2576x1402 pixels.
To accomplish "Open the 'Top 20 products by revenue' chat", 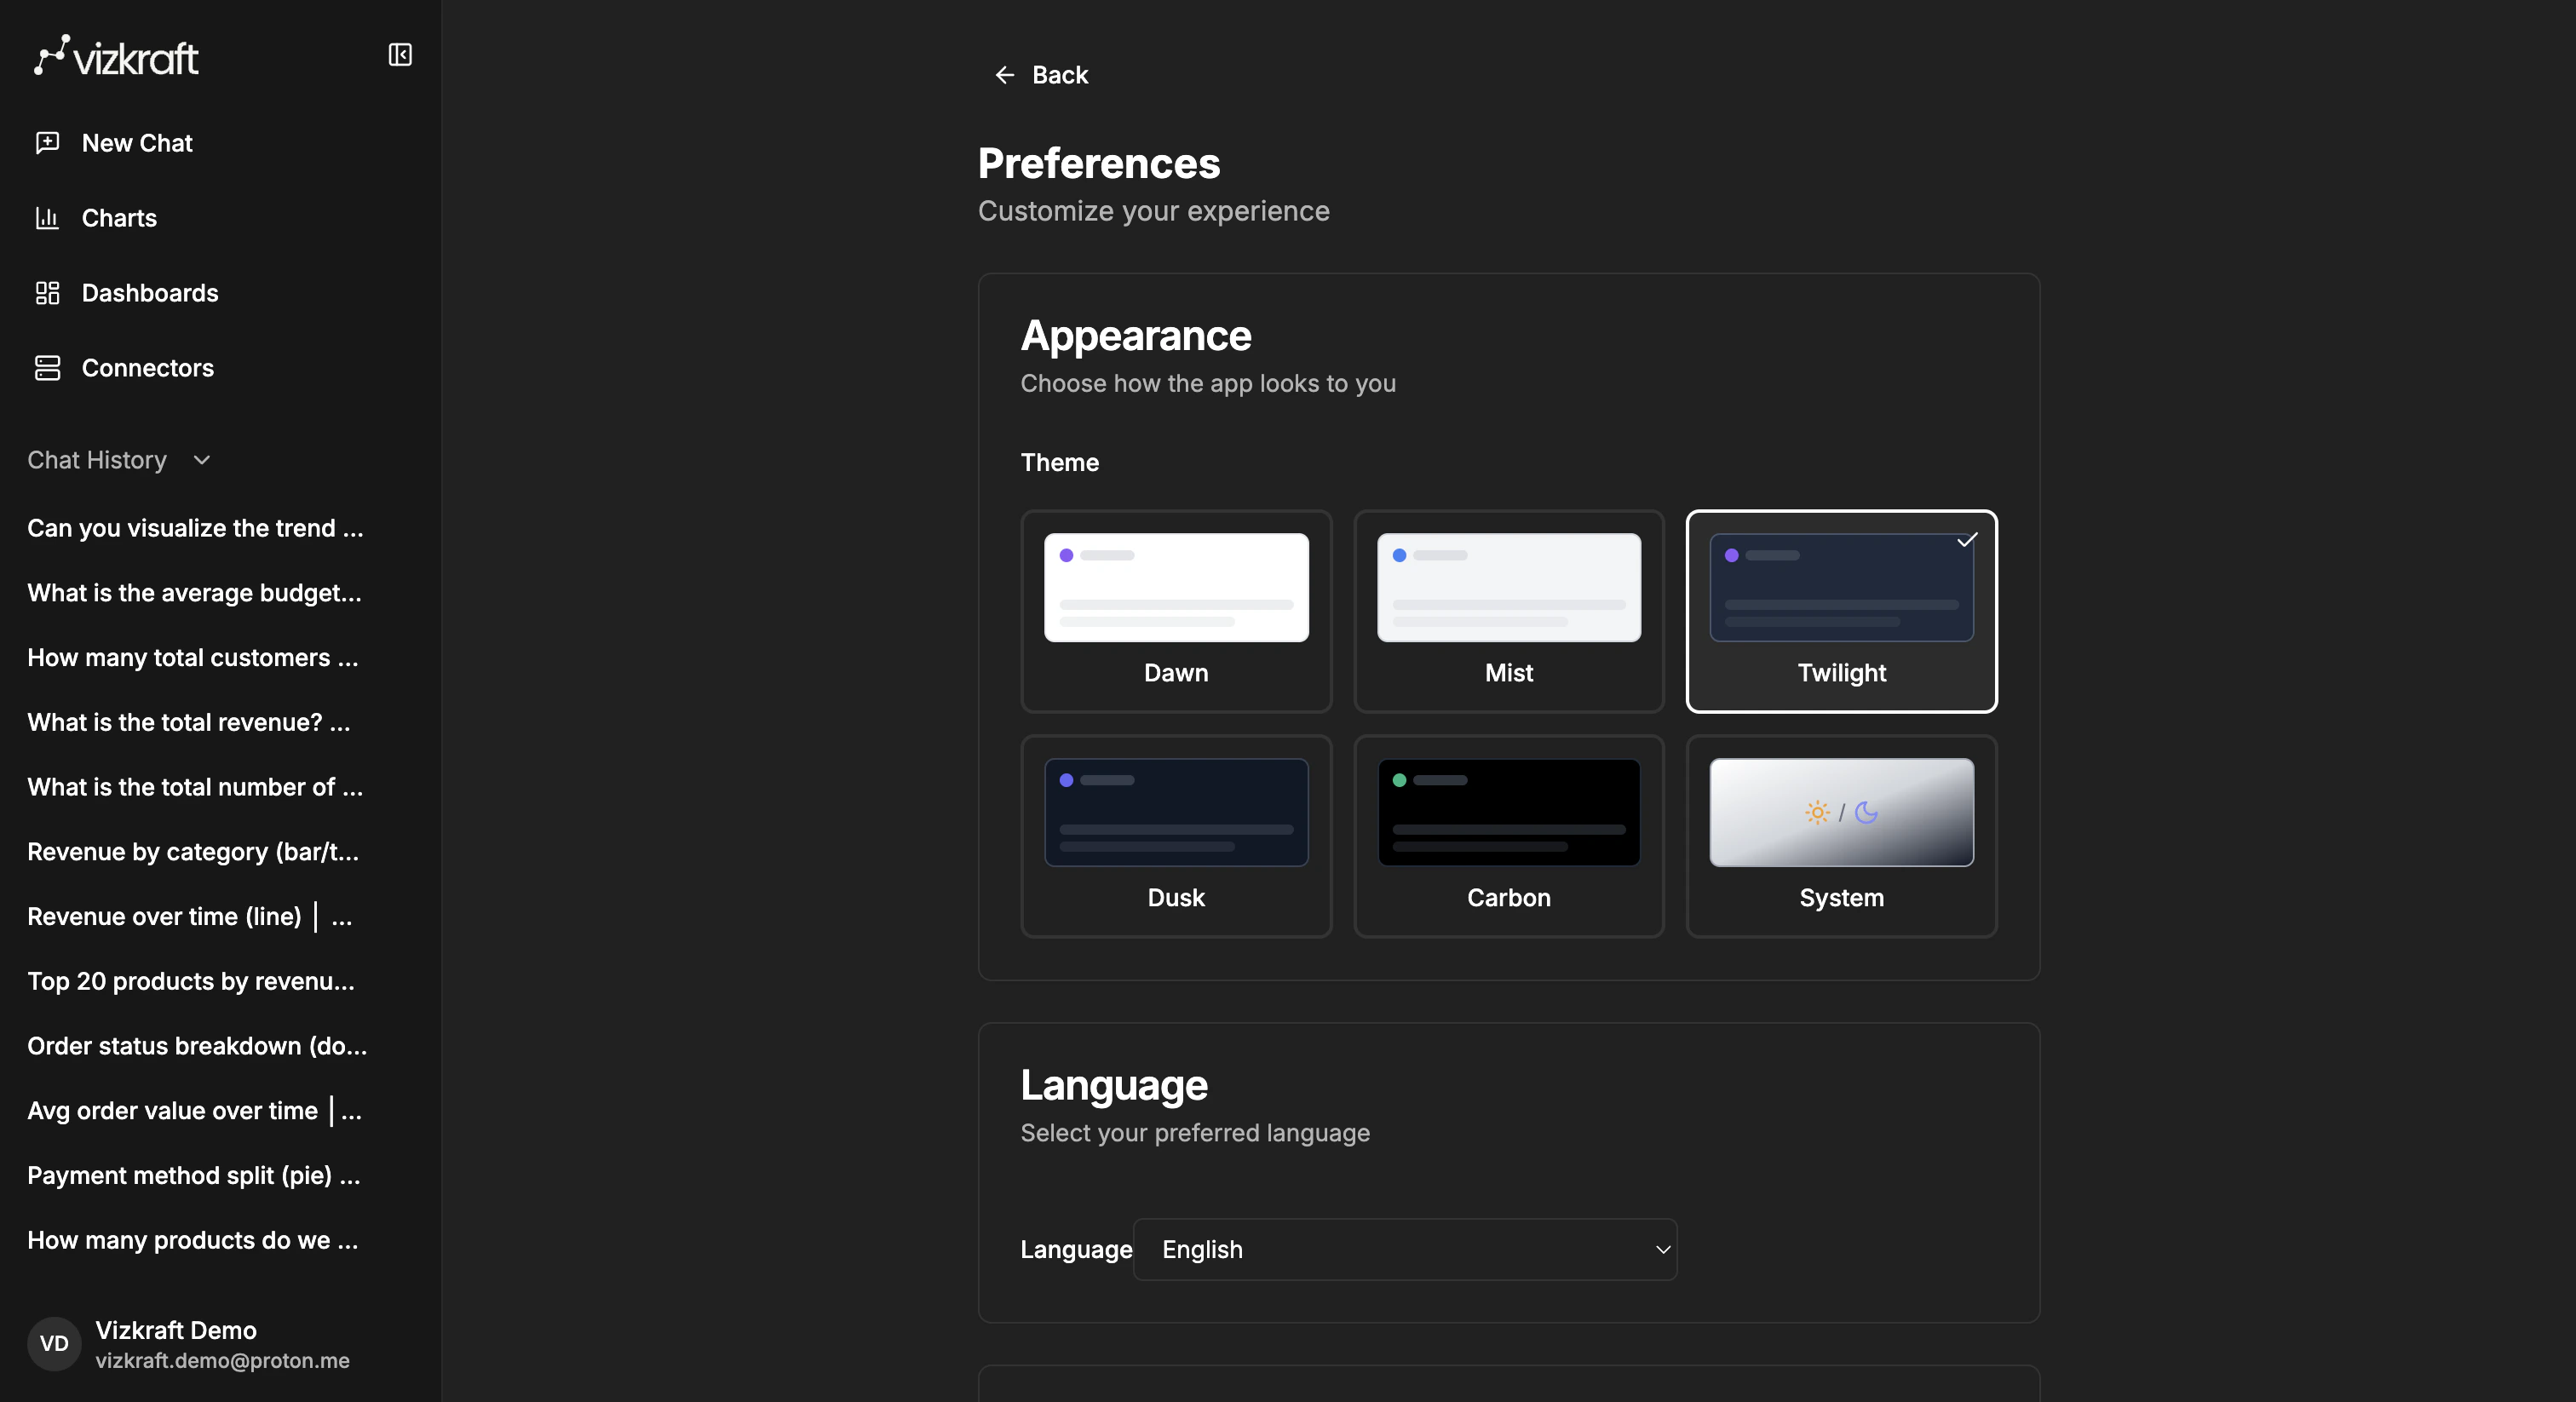I will [190, 981].
